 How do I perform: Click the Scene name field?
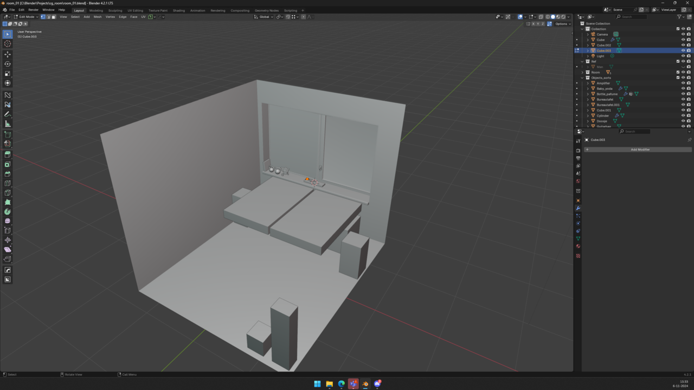pos(622,10)
